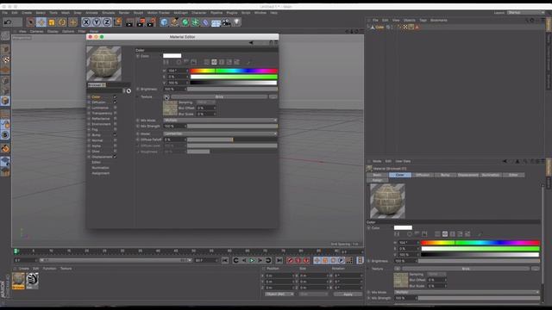Viewport: 552px width, 310px height.
Task: Enable Reflectance channel checkbox
Action: pos(115,119)
